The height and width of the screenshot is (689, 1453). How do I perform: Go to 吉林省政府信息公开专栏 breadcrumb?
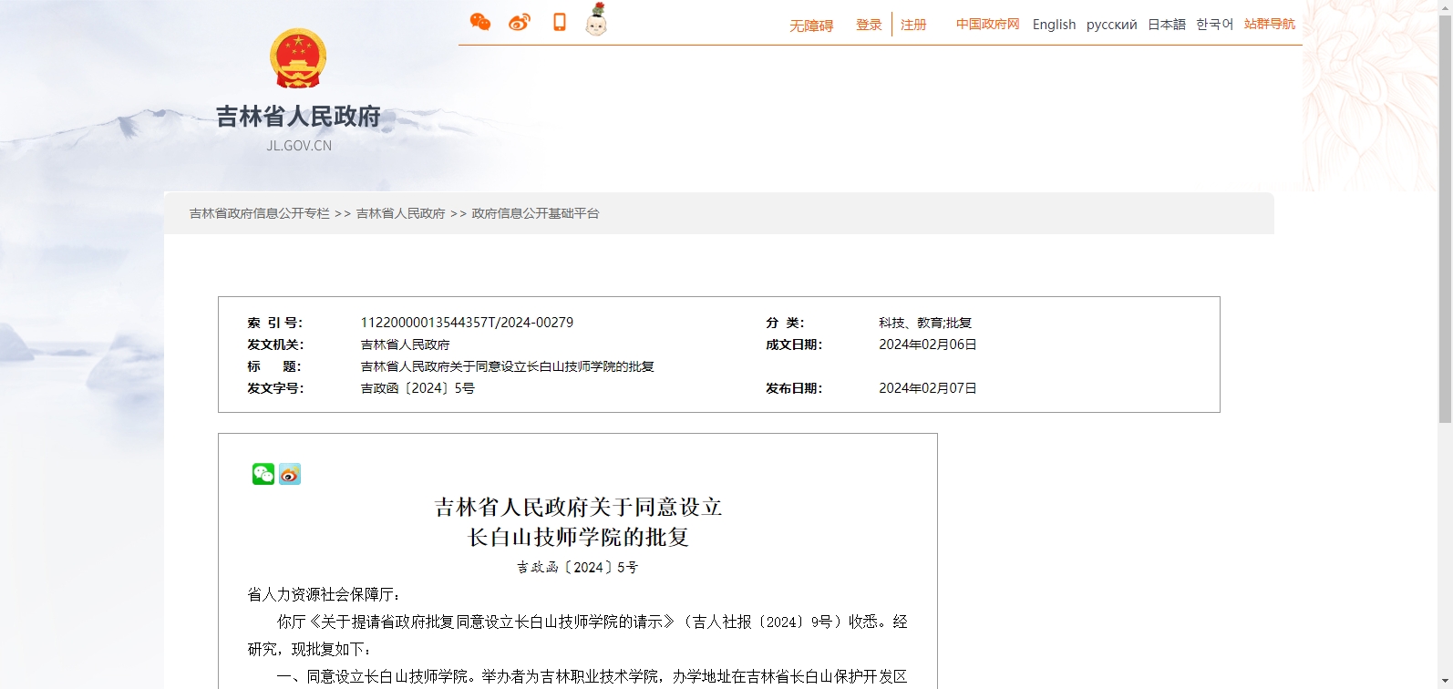click(x=260, y=213)
